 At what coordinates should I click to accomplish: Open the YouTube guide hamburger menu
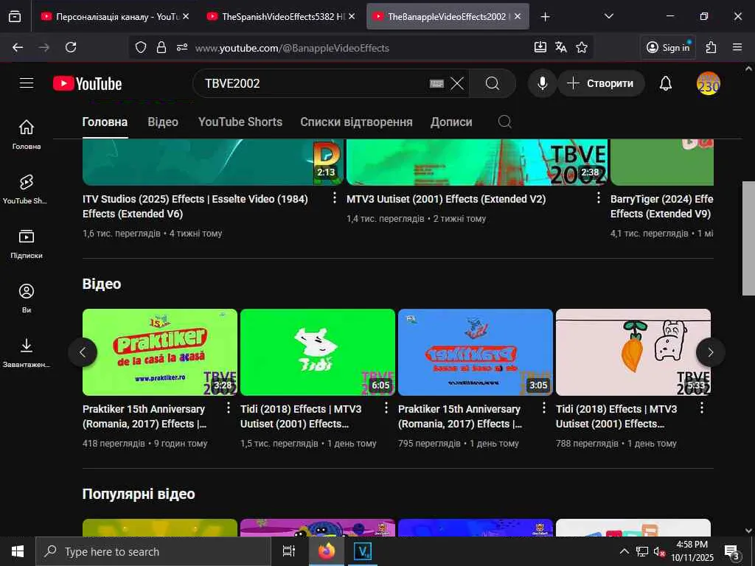pyautogui.click(x=27, y=83)
